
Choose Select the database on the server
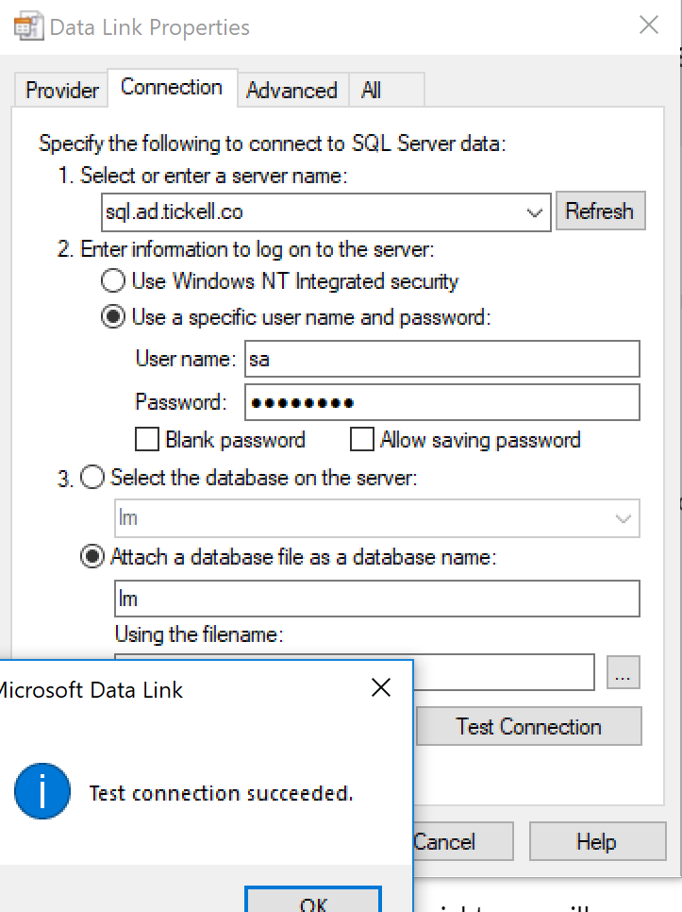pos(92,478)
